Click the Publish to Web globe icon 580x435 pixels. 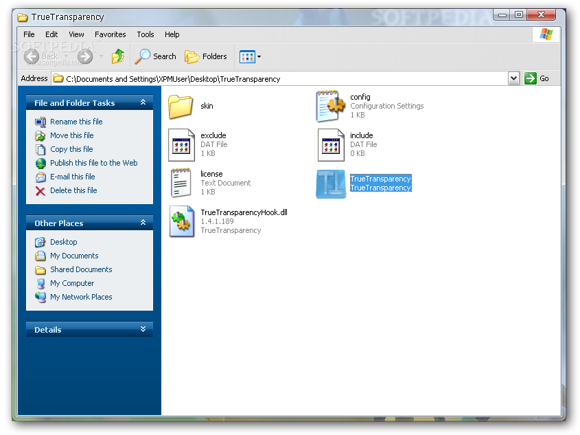pyautogui.click(x=40, y=164)
